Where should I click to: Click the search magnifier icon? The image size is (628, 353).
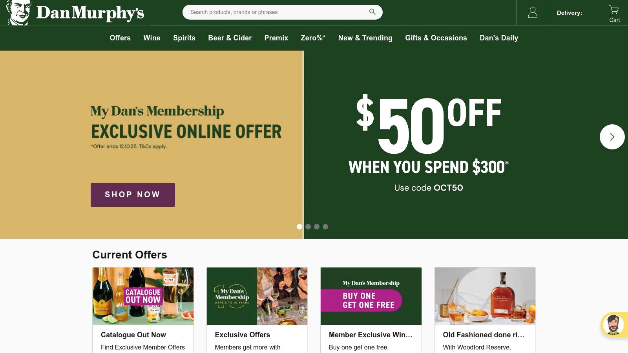coord(372,12)
